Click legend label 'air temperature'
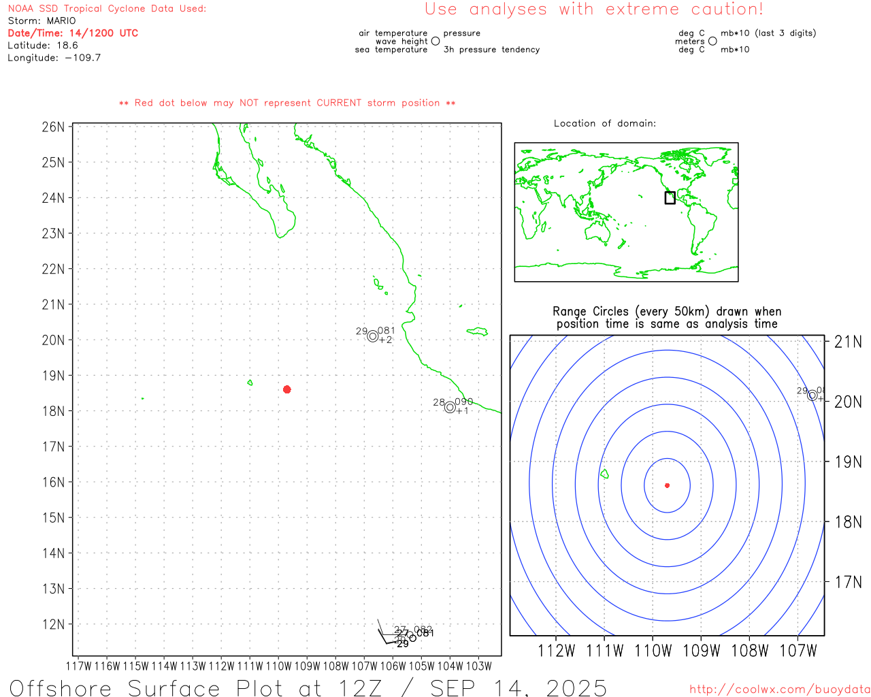The image size is (871, 697). pos(393,33)
